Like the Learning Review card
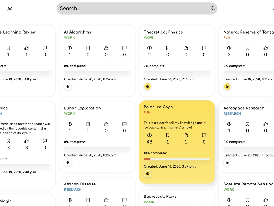The height and width of the screenshot is (206, 274). 26,48
